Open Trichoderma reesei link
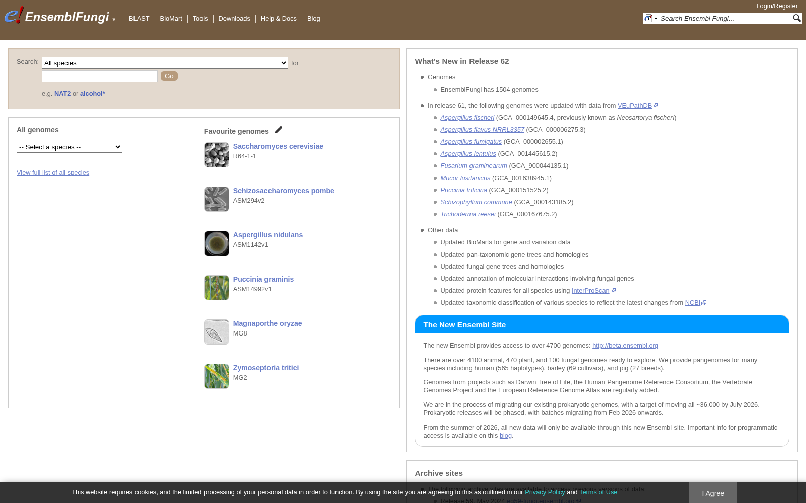This screenshot has height=503, width=806. tap(468, 214)
